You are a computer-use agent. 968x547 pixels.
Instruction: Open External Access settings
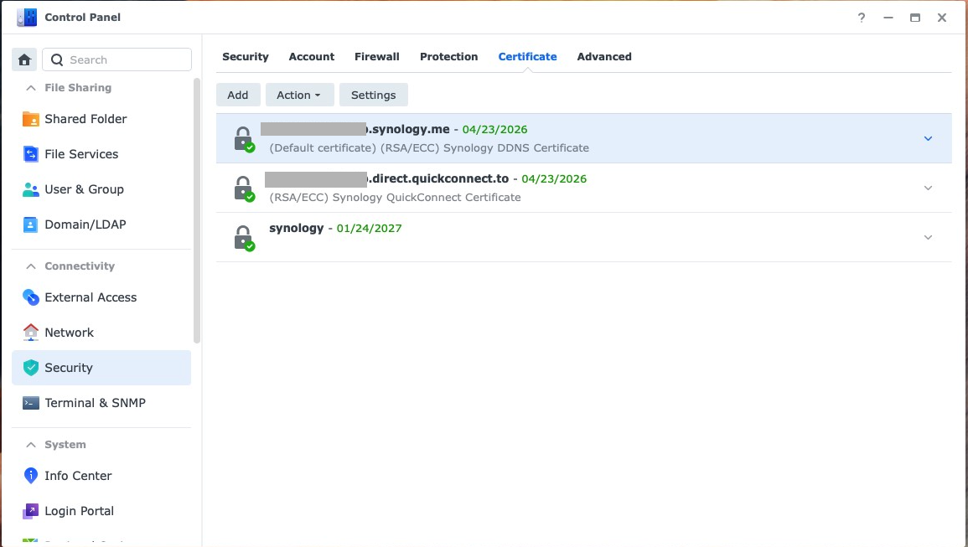(x=91, y=297)
